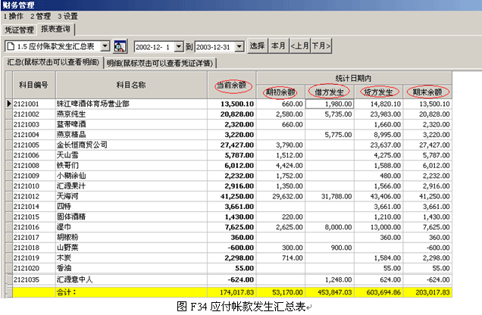Viewport: 482px width, 315px height.
Task: Open the report type dropdown list
Action: [105, 47]
